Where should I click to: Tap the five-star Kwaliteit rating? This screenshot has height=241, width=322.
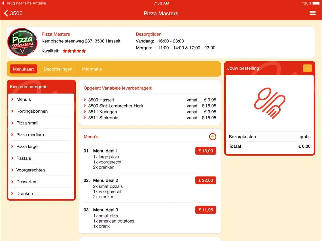(x=74, y=51)
